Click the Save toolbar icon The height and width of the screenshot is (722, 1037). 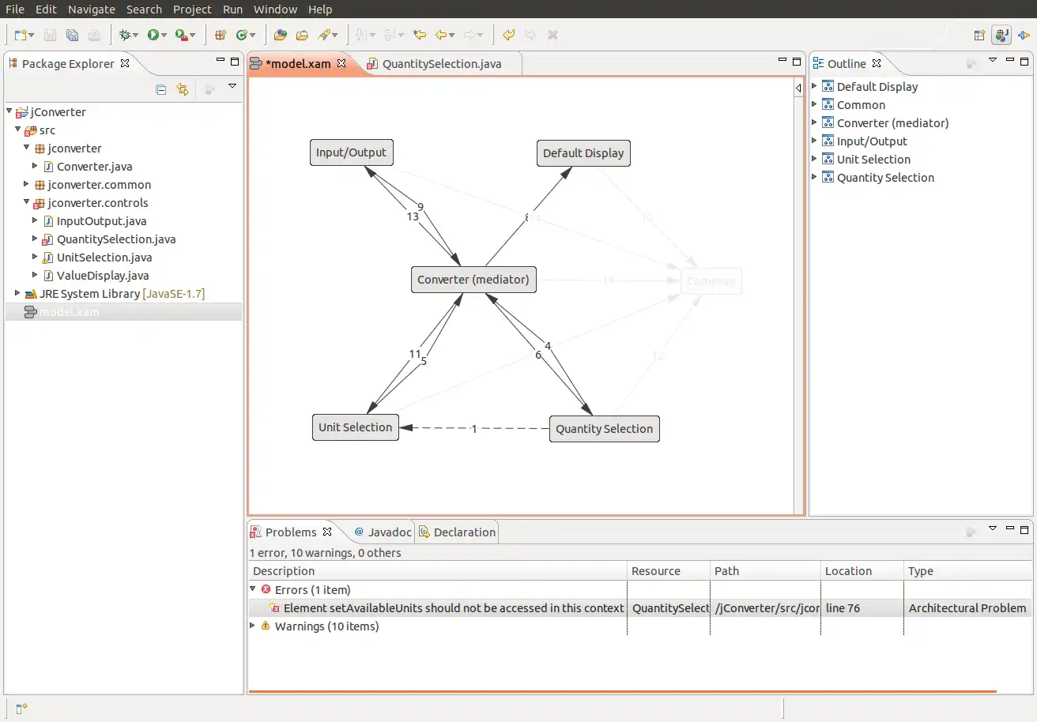click(50, 35)
